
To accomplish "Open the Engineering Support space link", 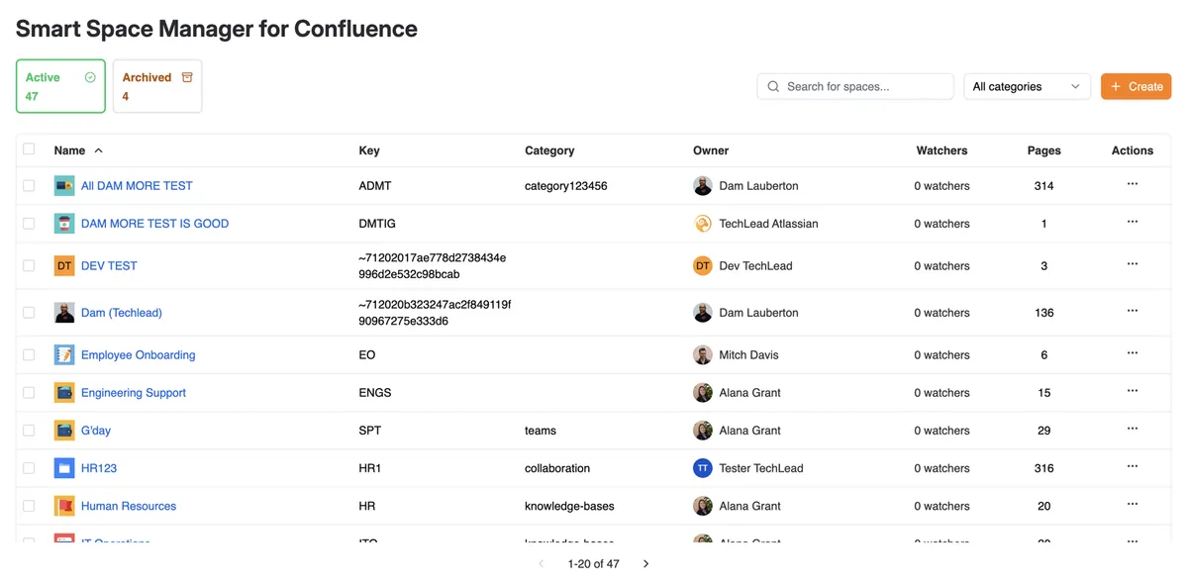I will [x=134, y=392].
